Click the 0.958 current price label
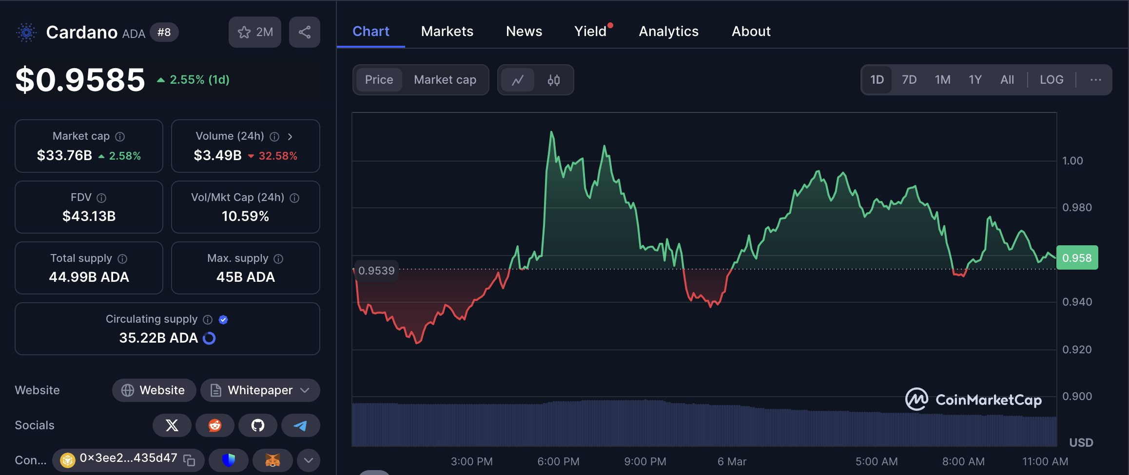Image resolution: width=1129 pixels, height=475 pixels. [x=1077, y=258]
